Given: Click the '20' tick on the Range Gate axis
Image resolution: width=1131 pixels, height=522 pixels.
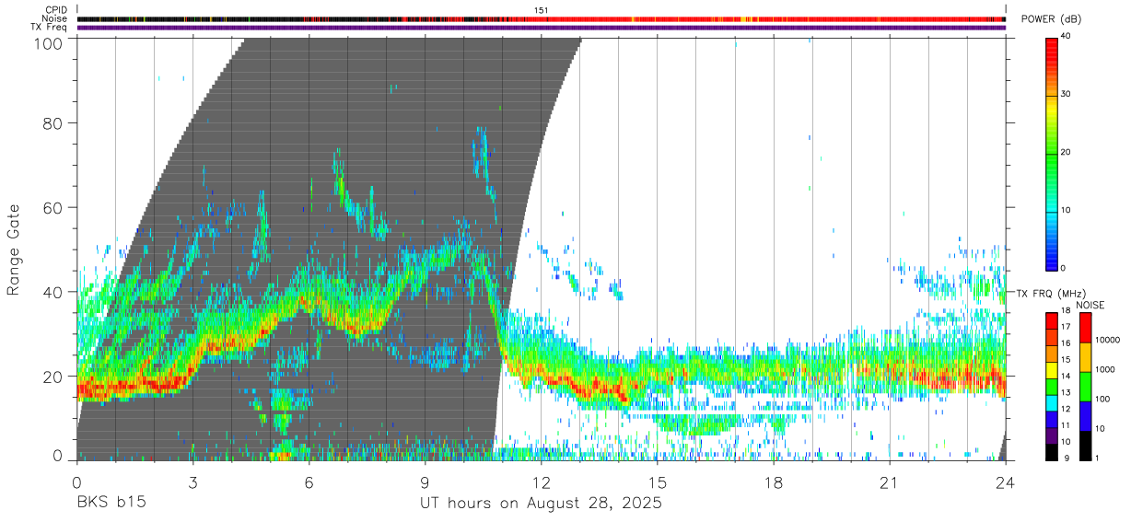Looking at the screenshot, I should click(x=53, y=377).
